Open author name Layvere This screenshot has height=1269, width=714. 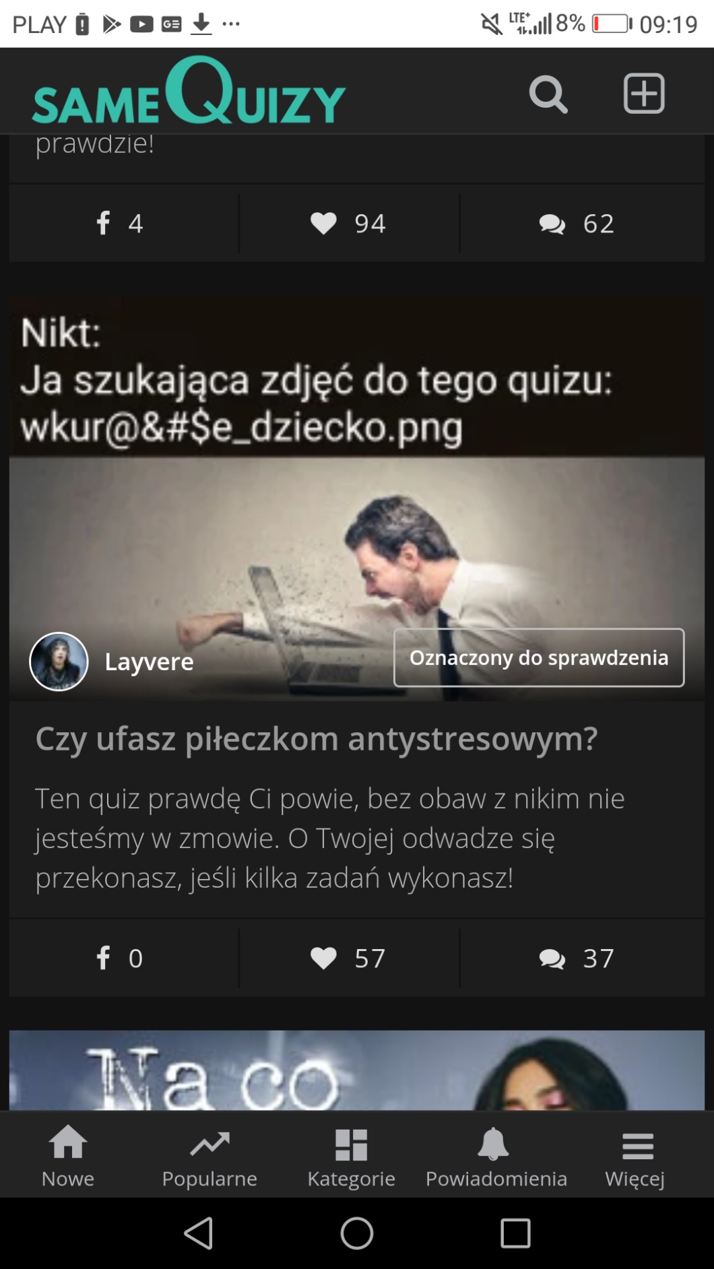149,662
